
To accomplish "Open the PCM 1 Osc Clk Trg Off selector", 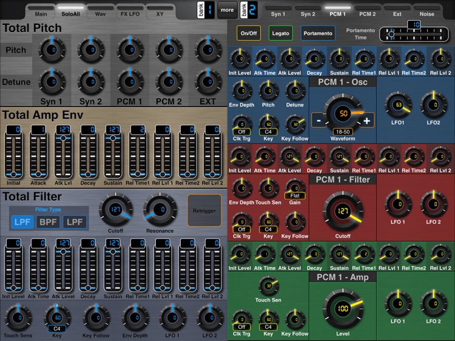I will click(241, 131).
